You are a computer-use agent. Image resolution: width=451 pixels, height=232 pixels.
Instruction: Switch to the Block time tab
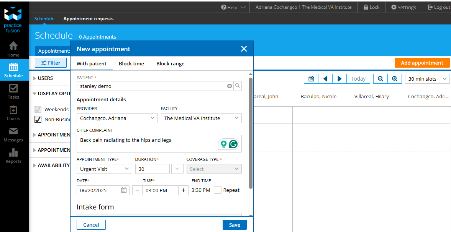[131, 63]
